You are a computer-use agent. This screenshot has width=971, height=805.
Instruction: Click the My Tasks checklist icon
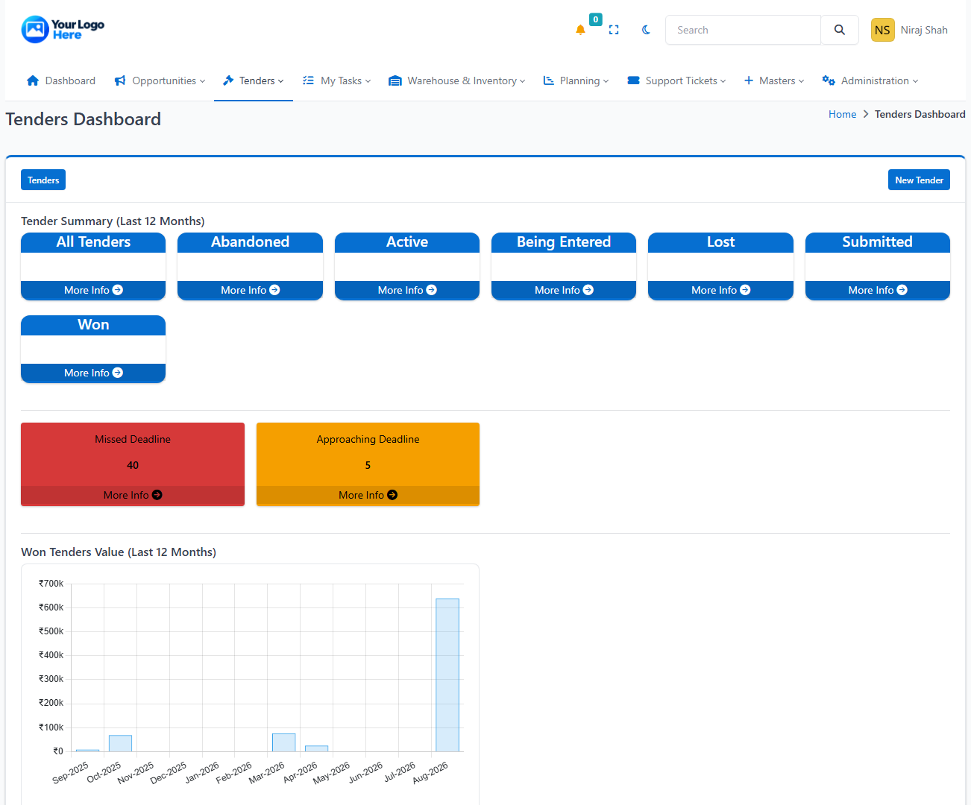pos(308,80)
